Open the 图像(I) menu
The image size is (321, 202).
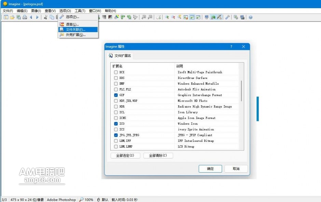pyautogui.click(x=36, y=11)
